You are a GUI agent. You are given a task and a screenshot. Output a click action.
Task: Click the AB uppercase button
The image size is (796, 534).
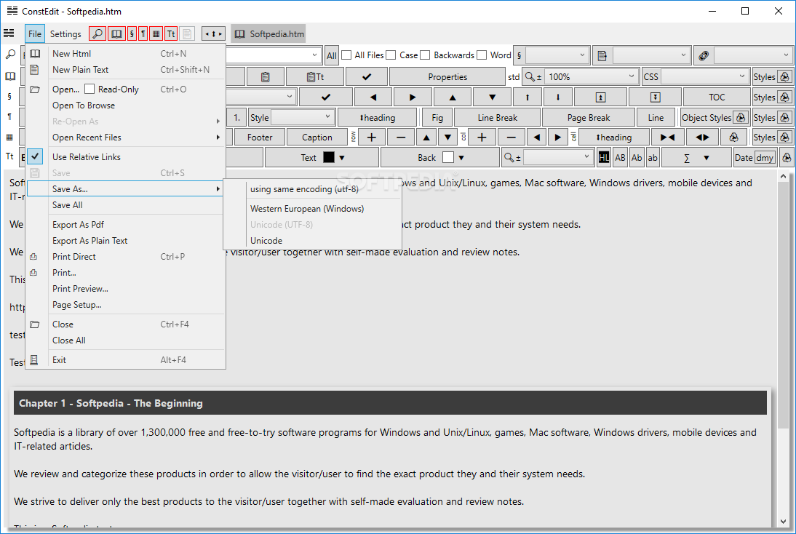coord(620,157)
